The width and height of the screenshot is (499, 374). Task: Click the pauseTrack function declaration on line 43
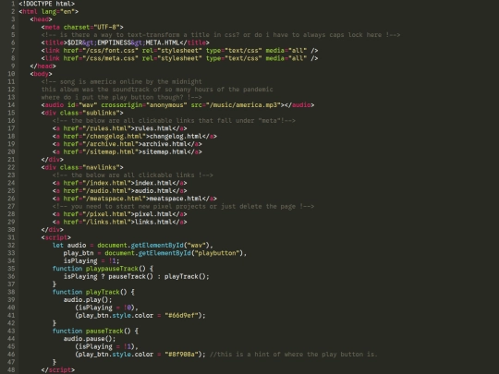click(95, 332)
